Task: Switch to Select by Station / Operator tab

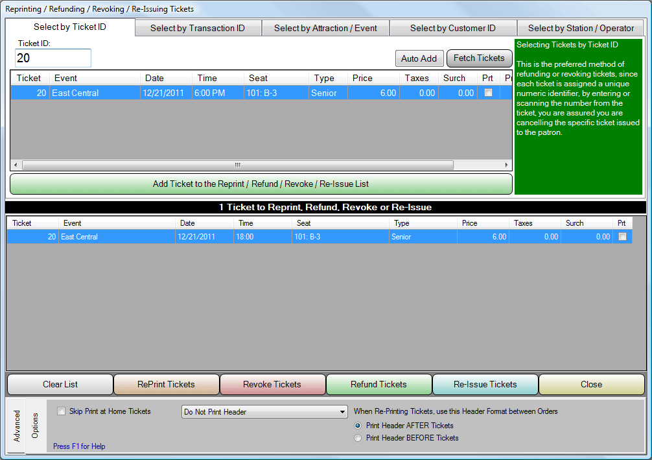Action: pyautogui.click(x=581, y=28)
